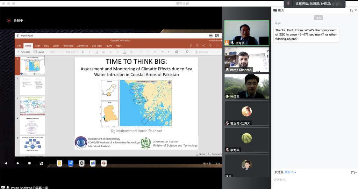Pop out the chat panel
358x189 pixels.
tap(352, 10)
